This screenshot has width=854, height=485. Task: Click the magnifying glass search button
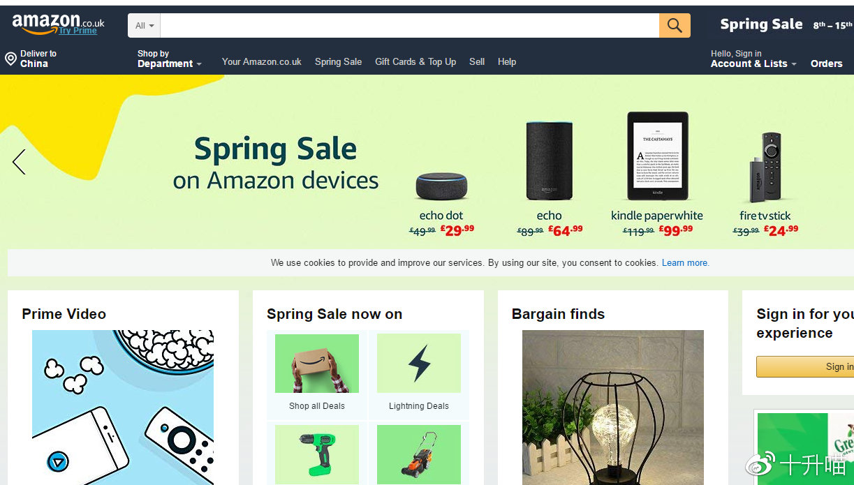tap(675, 25)
